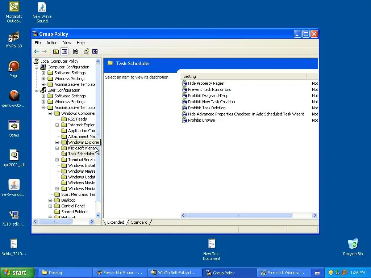Click the Windows Start button

tap(17, 273)
